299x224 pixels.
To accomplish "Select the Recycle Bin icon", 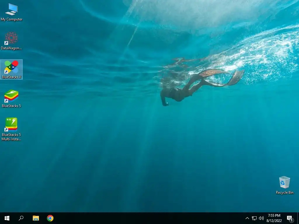I will click(284, 185).
